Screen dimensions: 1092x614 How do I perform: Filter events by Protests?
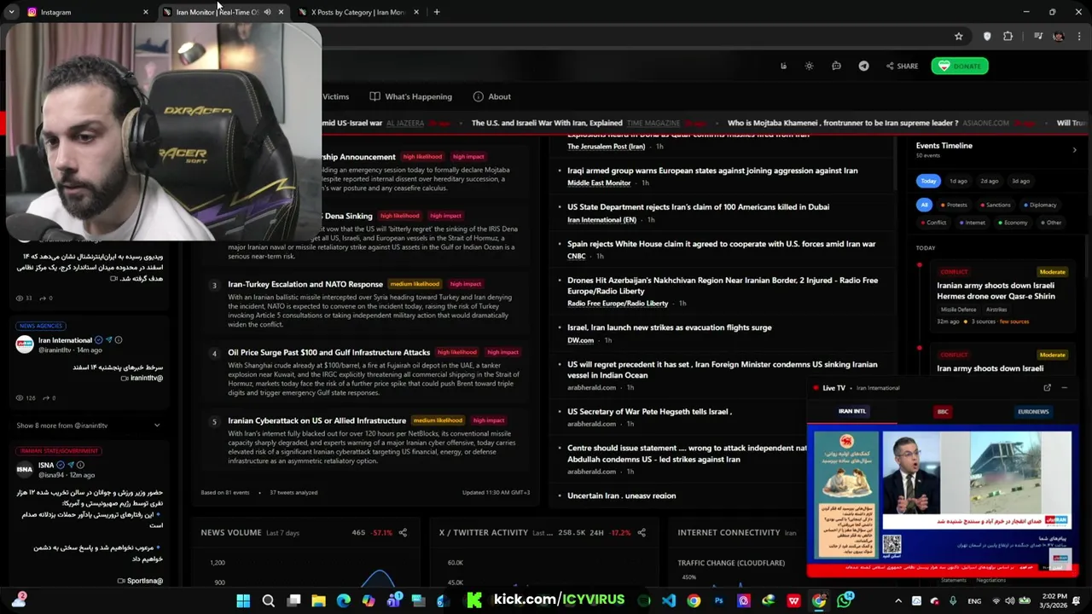point(953,205)
